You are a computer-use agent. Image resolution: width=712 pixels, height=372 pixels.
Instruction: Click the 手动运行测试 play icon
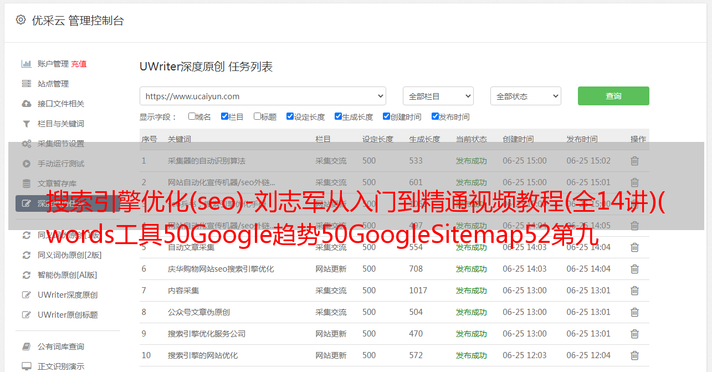tap(26, 164)
